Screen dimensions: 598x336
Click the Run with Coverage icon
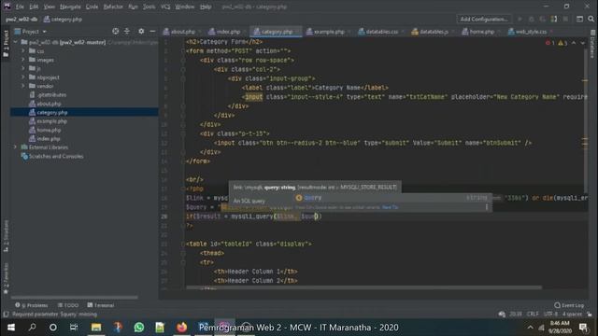[x=542, y=19]
